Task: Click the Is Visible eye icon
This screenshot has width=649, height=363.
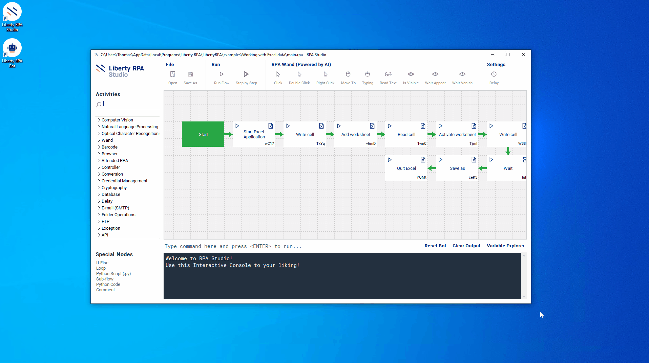Action: 411,74
